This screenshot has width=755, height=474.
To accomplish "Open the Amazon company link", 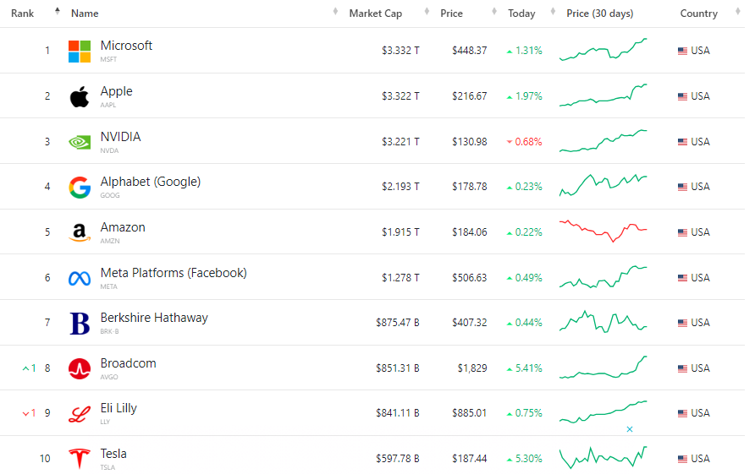I will pyautogui.click(x=123, y=227).
